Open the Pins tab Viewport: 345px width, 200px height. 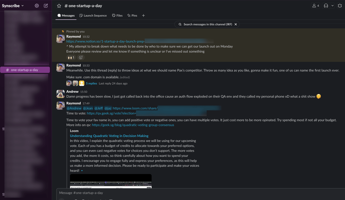click(132, 16)
